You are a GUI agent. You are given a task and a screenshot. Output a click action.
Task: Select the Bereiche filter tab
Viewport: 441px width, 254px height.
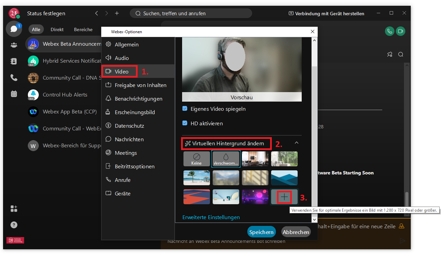[83, 29]
